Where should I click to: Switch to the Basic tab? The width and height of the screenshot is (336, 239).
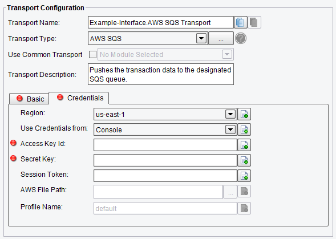(29, 99)
